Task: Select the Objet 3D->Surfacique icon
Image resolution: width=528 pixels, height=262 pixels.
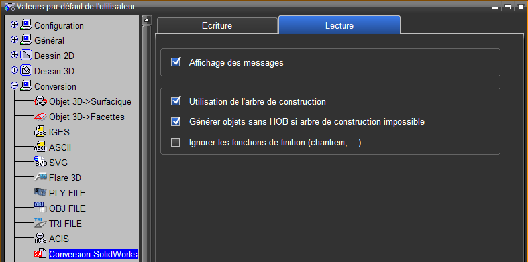Action: pyautogui.click(x=40, y=101)
